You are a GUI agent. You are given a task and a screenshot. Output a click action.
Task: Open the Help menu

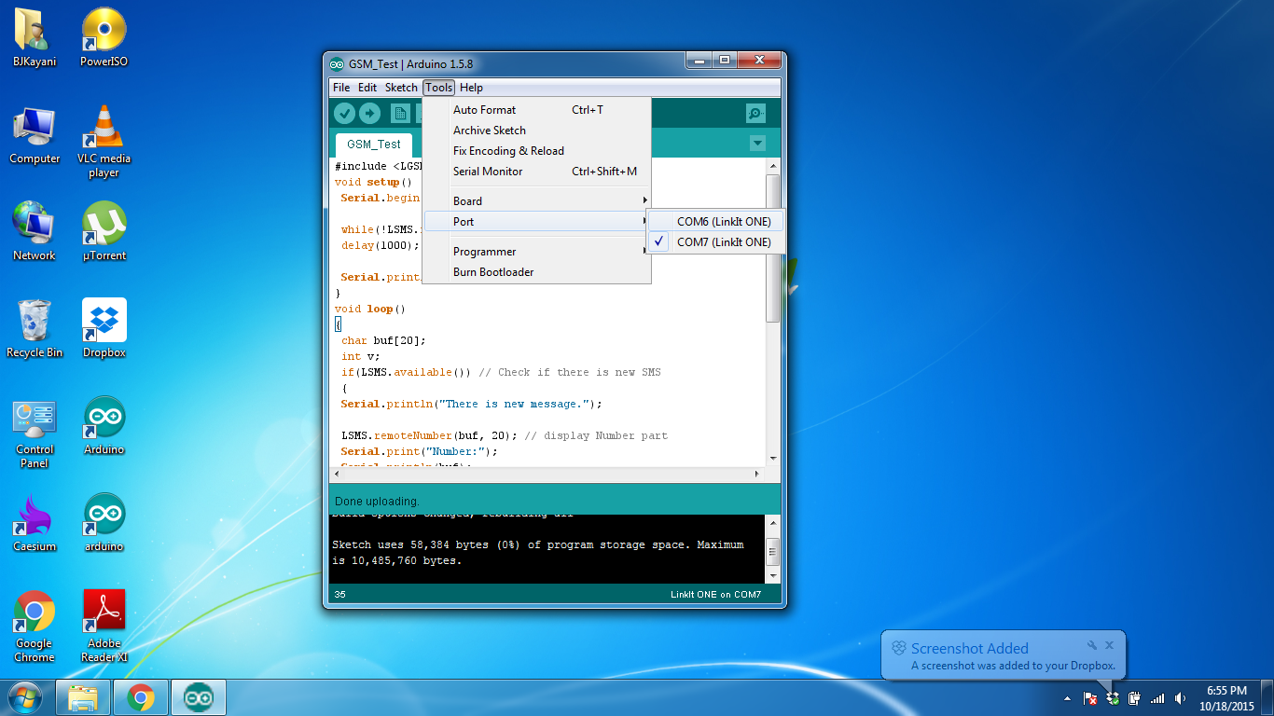[471, 88]
